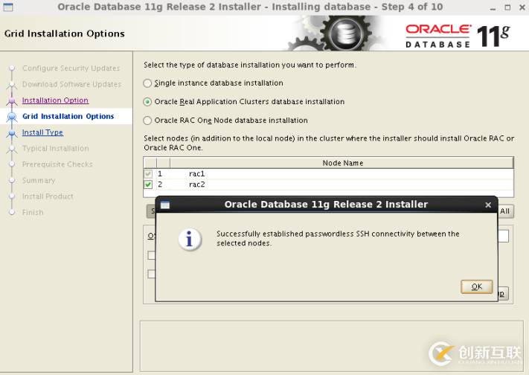Image resolution: width=529 pixels, height=375 pixels.
Task: Click the Prerequisite Checks step
Action: pyautogui.click(x=57, y=164)
